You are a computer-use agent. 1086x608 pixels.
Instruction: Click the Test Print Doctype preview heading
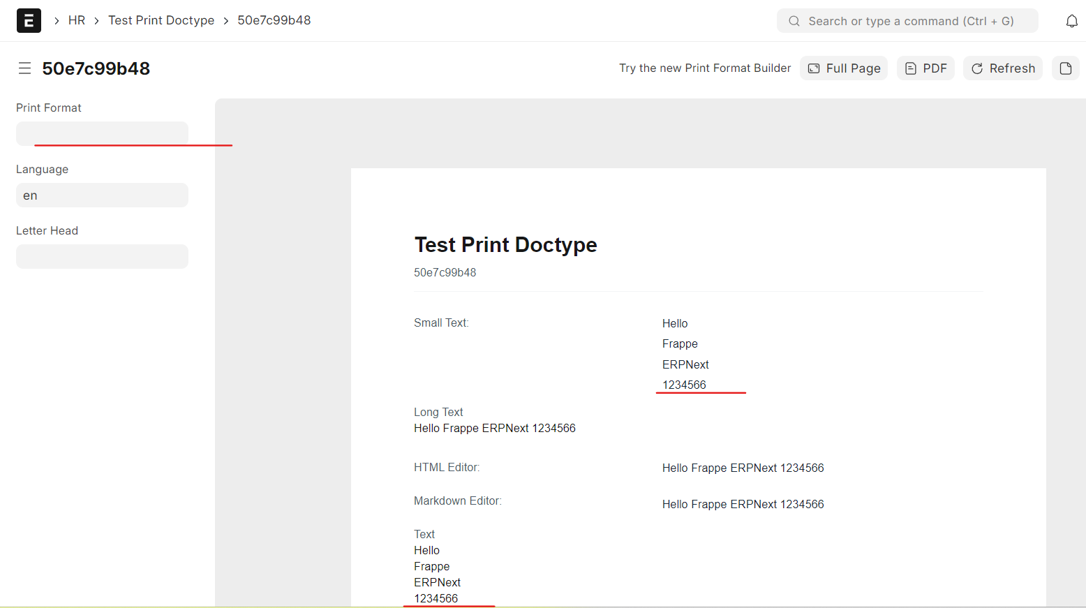point(505,244)
